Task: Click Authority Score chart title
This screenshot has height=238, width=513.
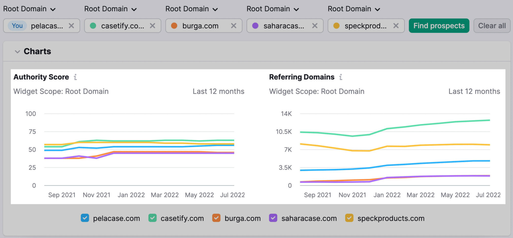Action: [41, 77]
